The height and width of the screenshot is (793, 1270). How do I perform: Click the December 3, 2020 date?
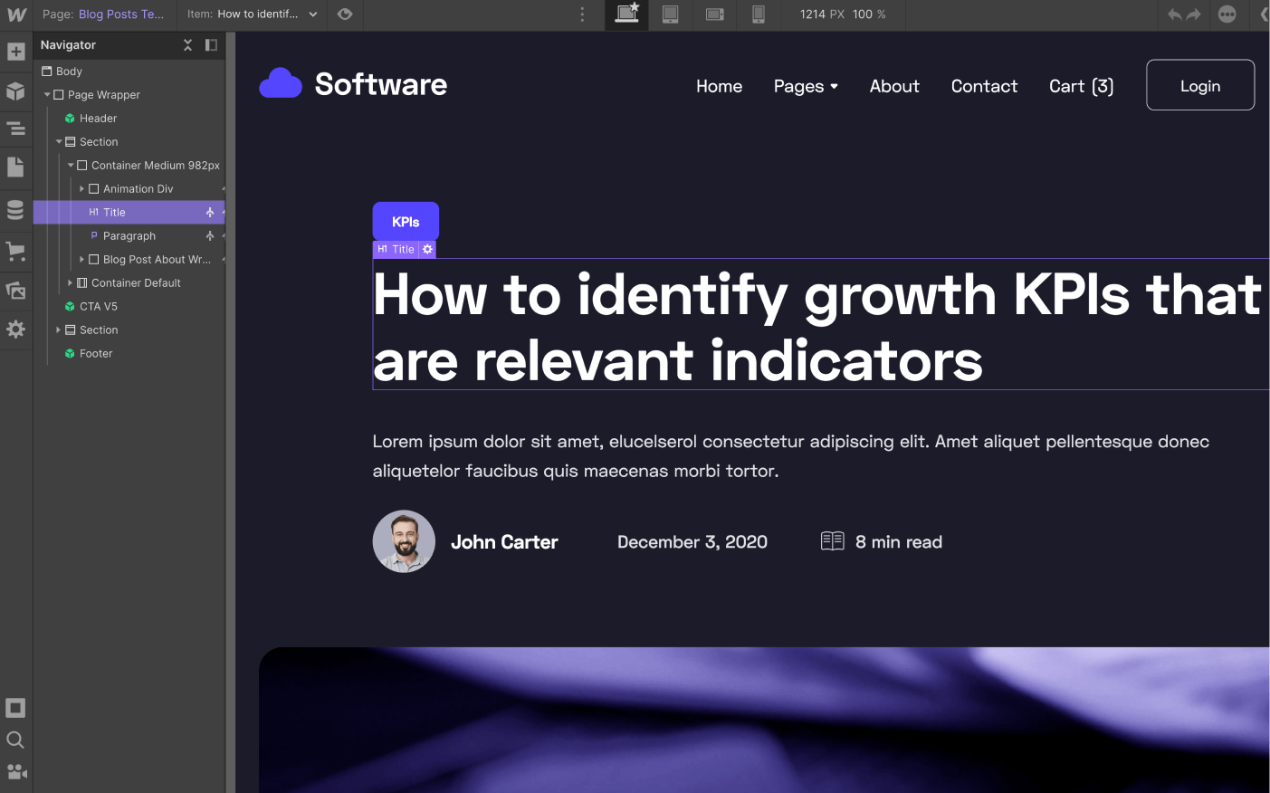click(692, 542)
